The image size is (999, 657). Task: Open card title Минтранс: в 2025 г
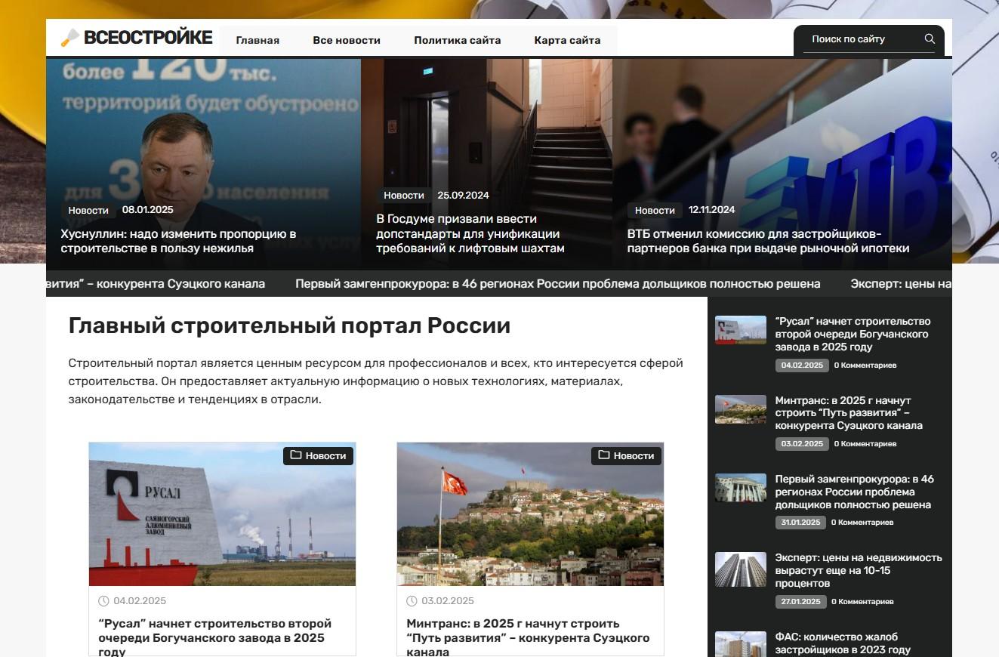(x=528, y=637)
